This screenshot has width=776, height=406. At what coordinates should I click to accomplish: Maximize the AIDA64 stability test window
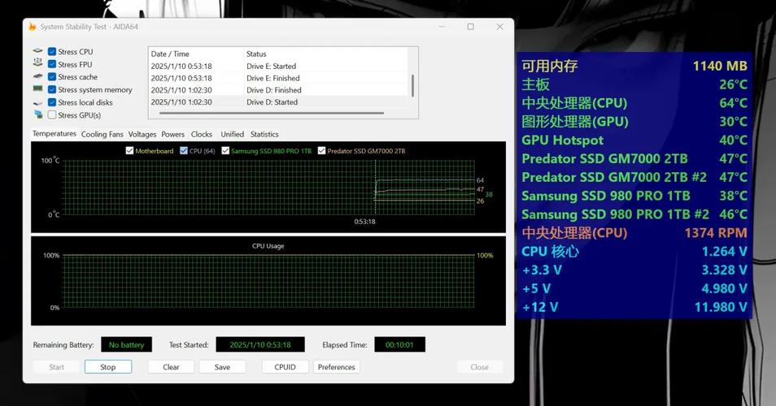tap(471, 27)
